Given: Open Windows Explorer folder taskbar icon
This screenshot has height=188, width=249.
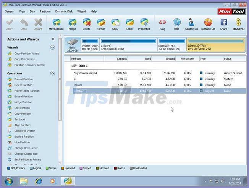Looking at the screenshot, I should (x=24, y=181).
